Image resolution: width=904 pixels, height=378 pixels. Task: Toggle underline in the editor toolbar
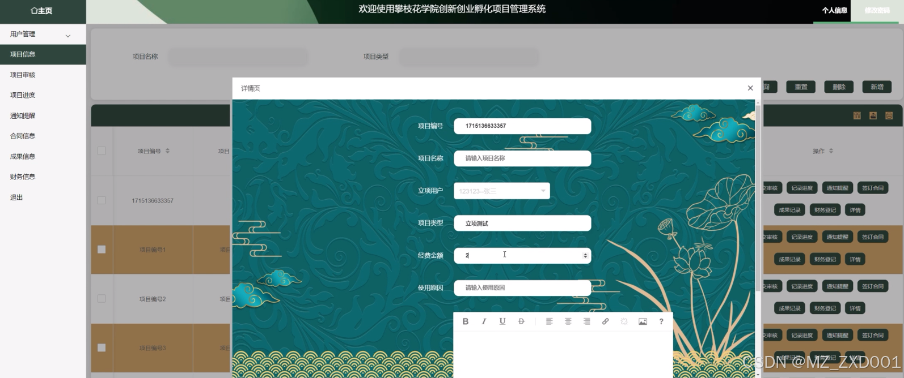click(x=502, y=321)
